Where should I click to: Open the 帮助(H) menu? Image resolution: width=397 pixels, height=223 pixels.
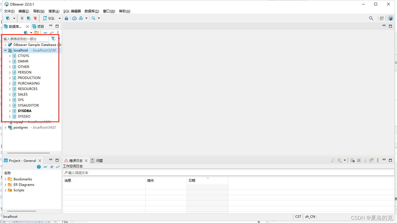pyautogui.click(x=125, y=11)
